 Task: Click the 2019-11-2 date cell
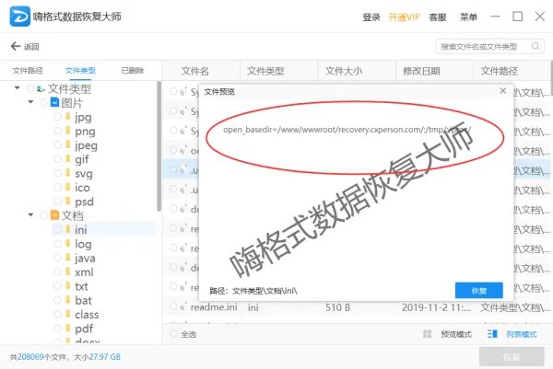436,307
